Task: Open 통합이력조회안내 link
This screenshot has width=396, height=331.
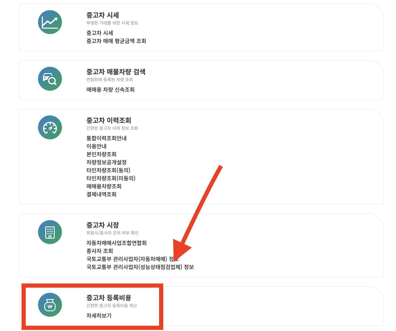Action: [x=106, y=138]
